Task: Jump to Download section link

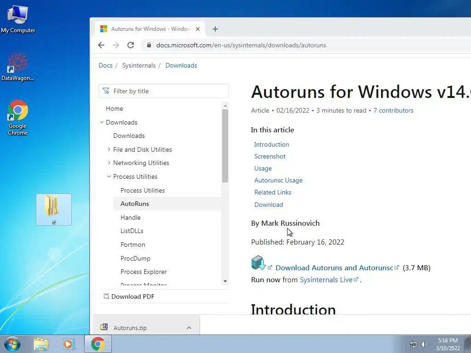Action: 269,205
